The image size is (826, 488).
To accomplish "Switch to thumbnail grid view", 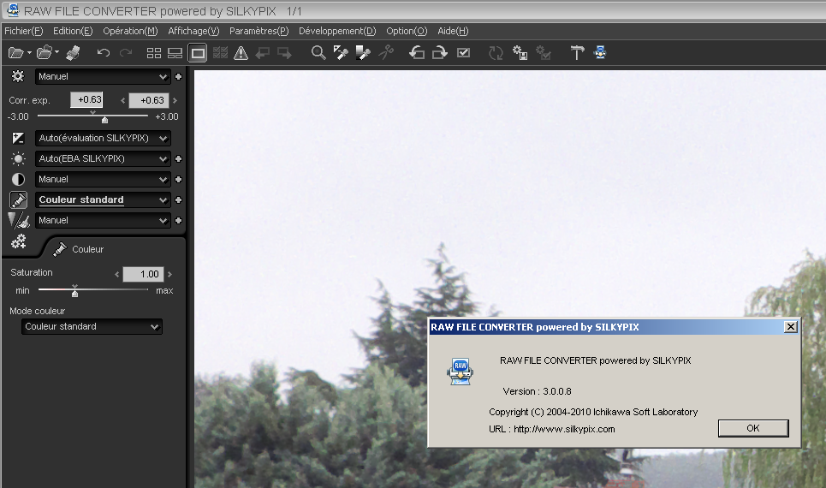I will (154, 53).
